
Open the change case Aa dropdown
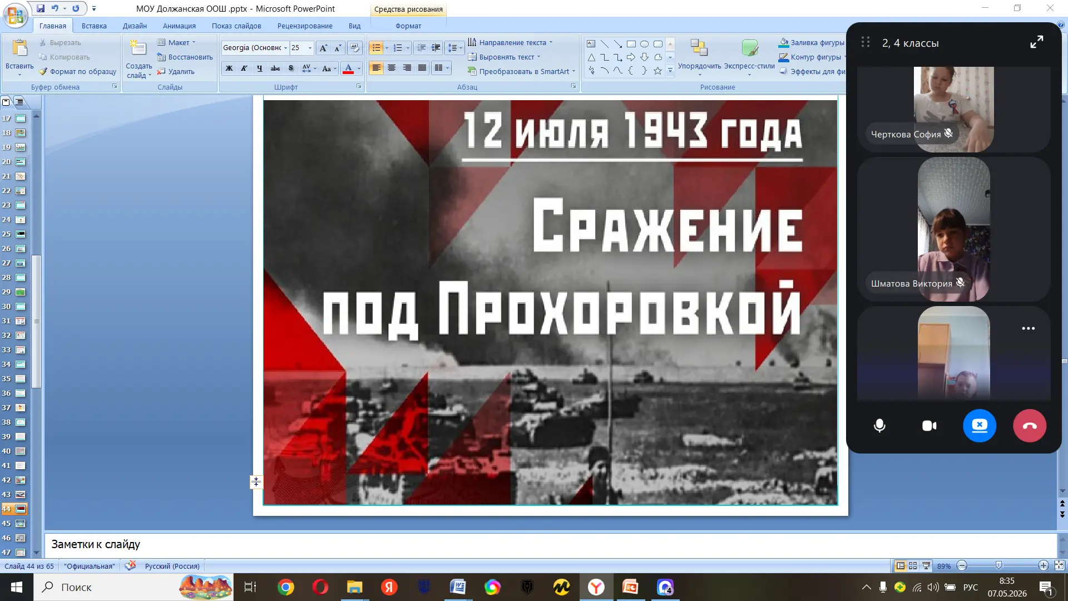pyautogui.click(x=329, y=68)
